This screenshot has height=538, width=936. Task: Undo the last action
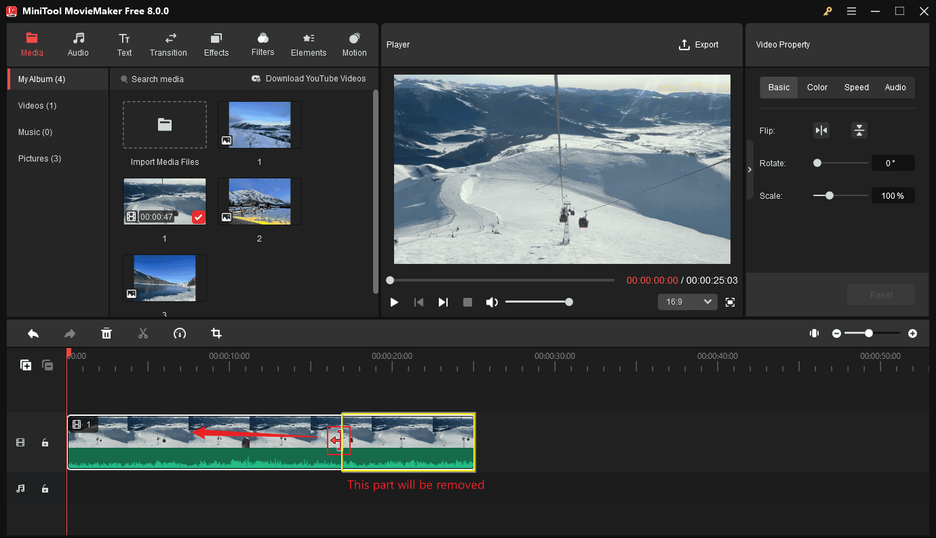tap(33, 333)
